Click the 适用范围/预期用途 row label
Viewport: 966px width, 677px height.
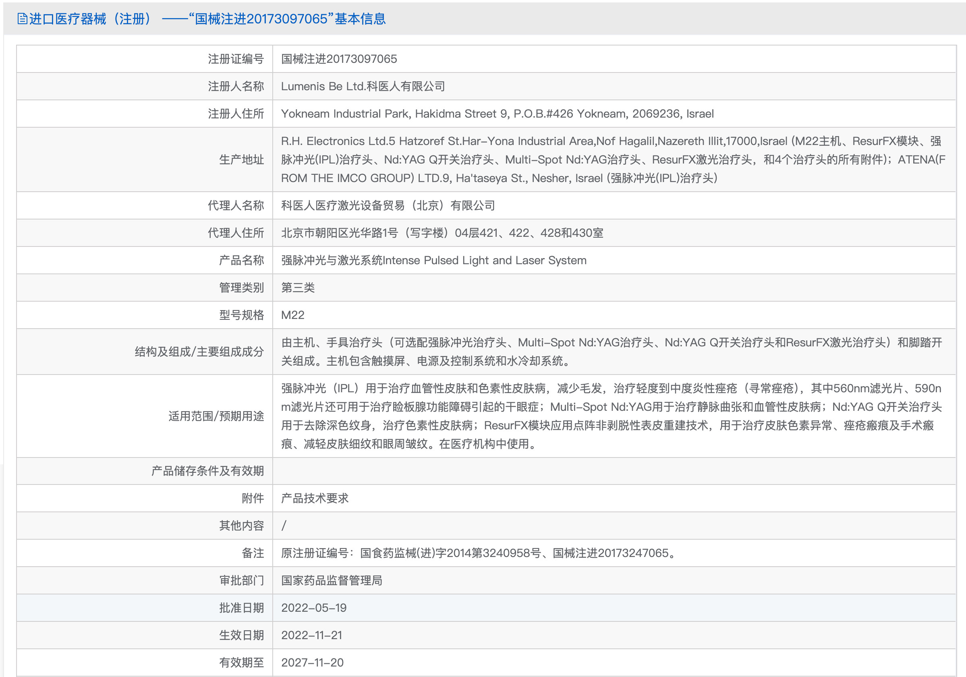216,416
